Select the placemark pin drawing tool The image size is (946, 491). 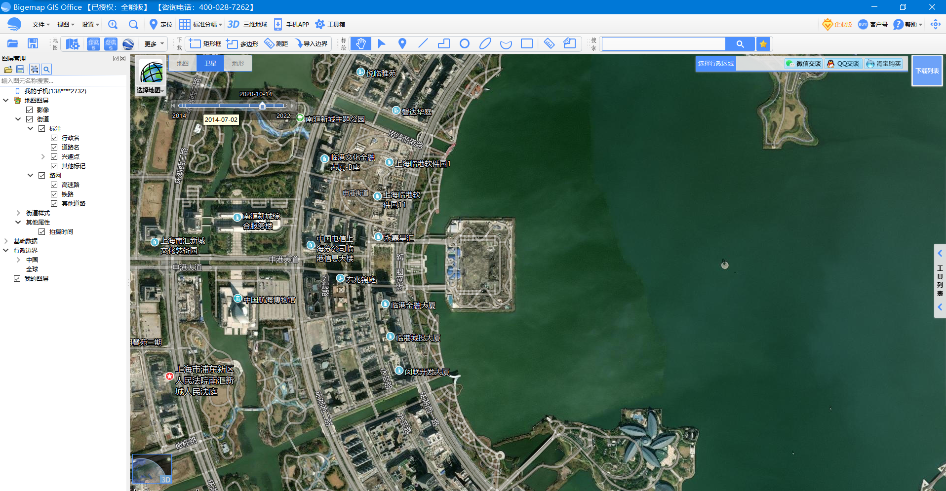click(402, 44)
